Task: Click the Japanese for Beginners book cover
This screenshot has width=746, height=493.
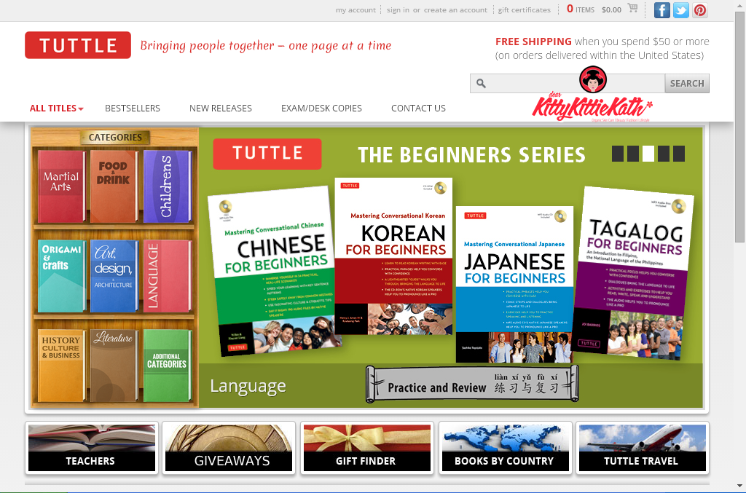Action: [514, 284]
